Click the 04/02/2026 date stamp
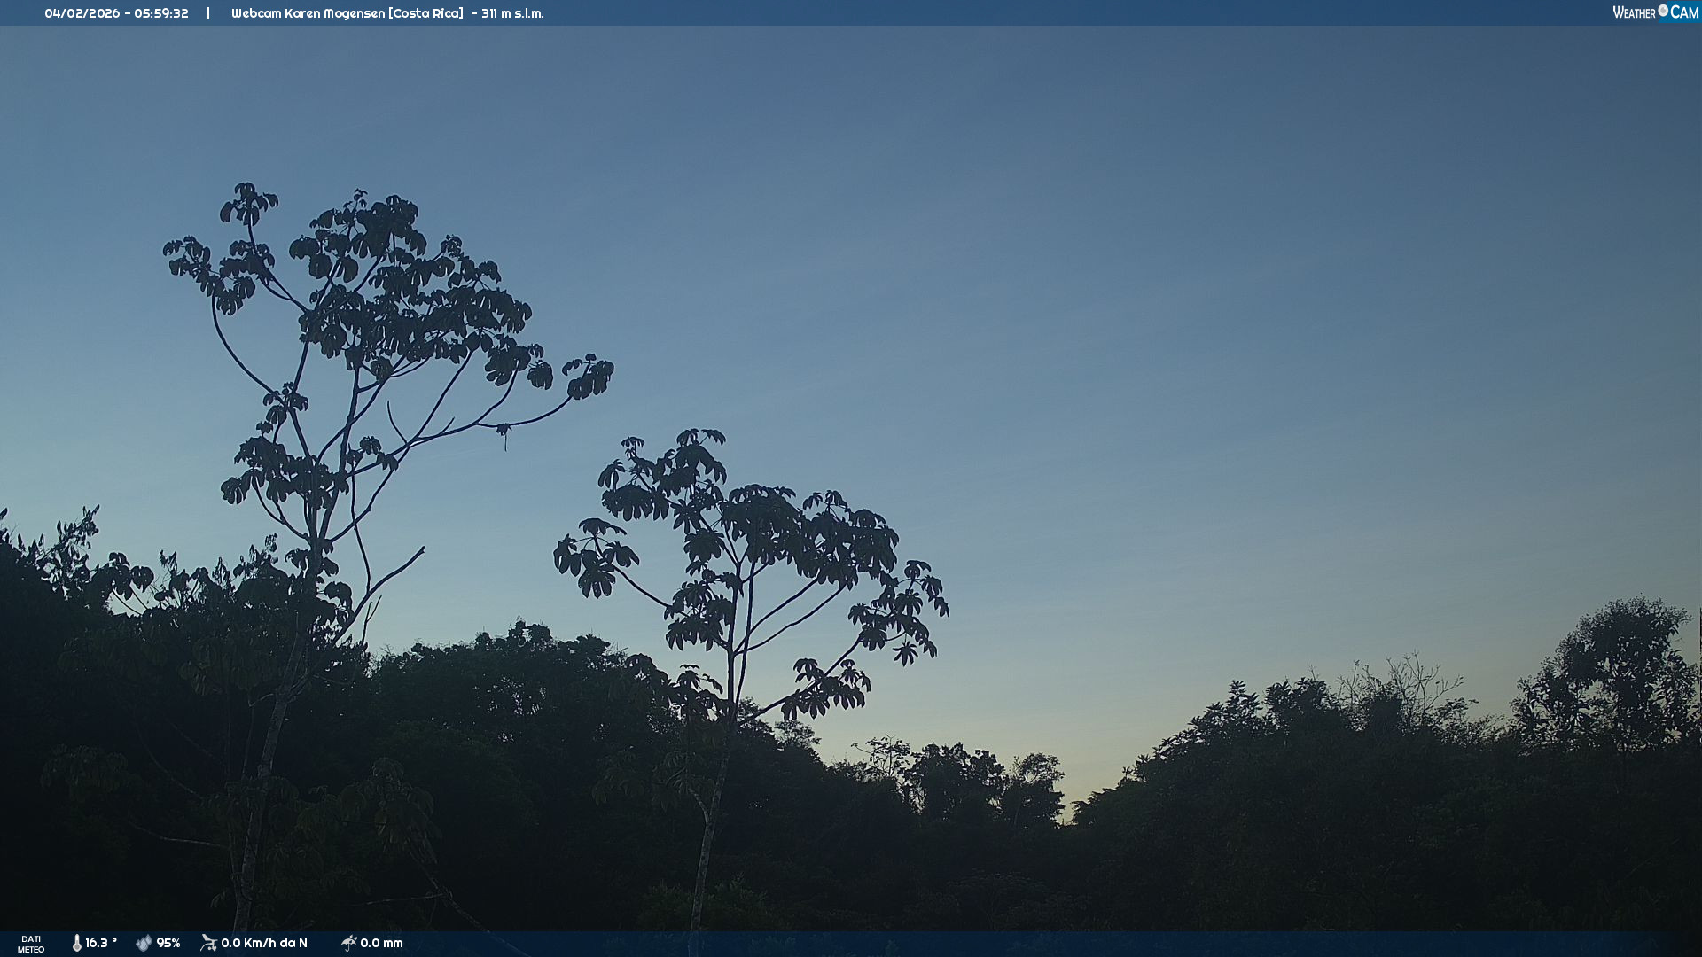The height and width of the screenshot is (957, 1702). click(x=82, y=13)
